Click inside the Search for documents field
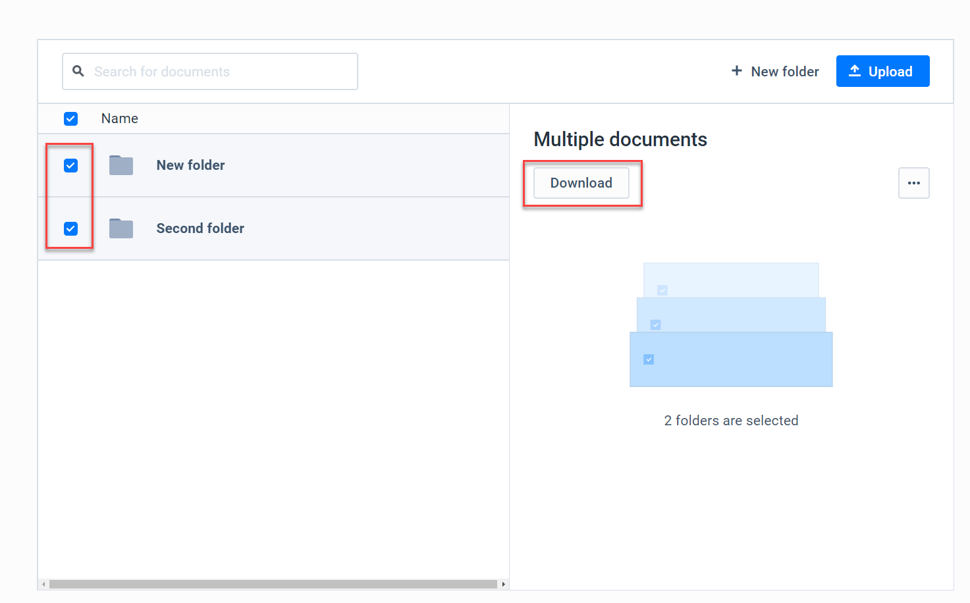970x603 pixels. (x=211, y=71)
